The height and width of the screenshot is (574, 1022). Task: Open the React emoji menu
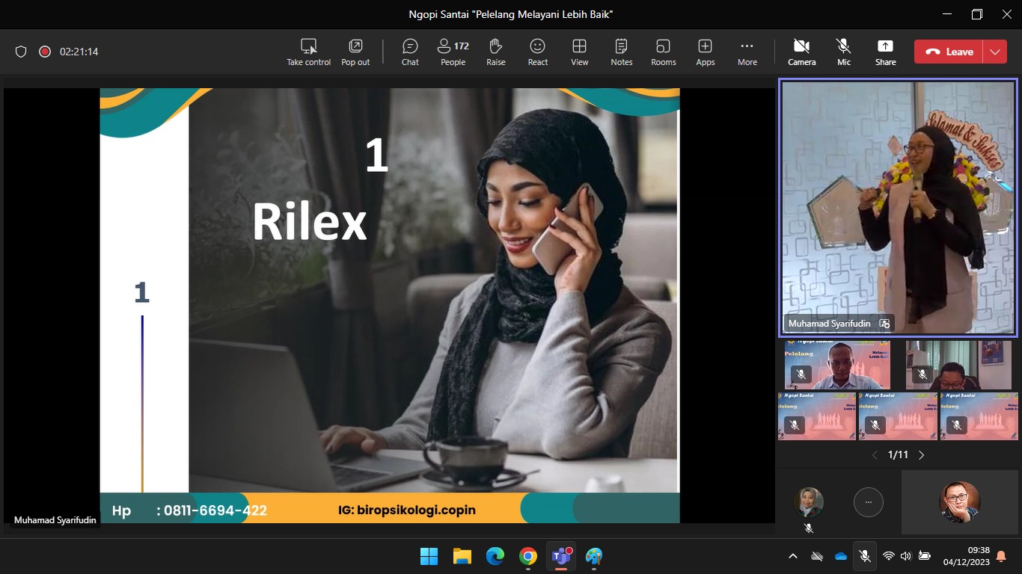coord(537,52)
